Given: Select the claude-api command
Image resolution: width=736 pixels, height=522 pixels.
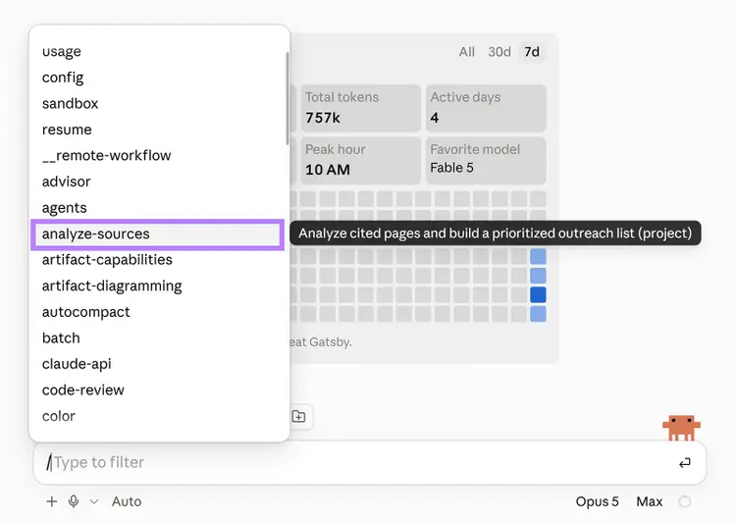Looking at the screenshot, I should (157, 364).
